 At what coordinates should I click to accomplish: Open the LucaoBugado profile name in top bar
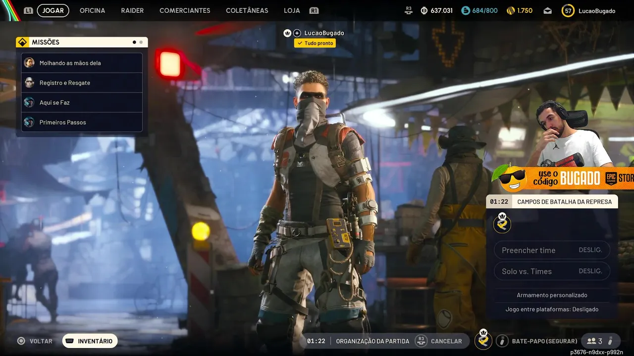click(x=597, y=10)
